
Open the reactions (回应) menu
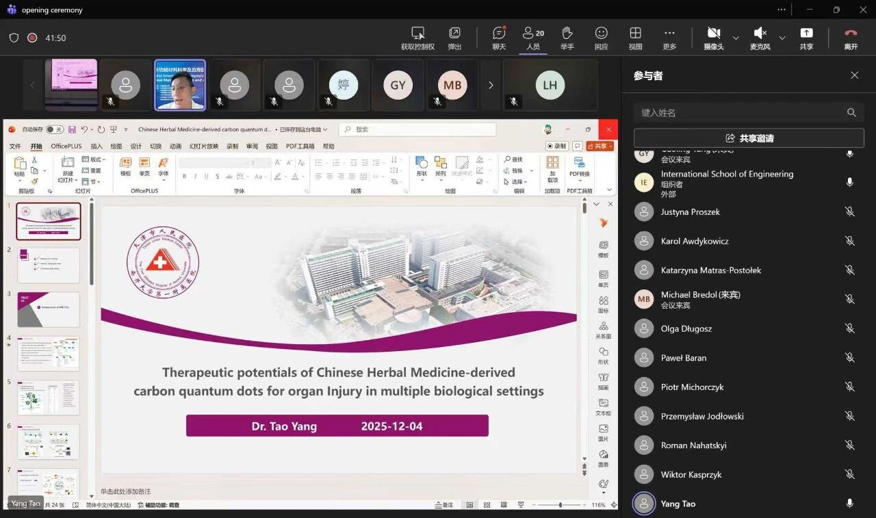tap(601, 38)
